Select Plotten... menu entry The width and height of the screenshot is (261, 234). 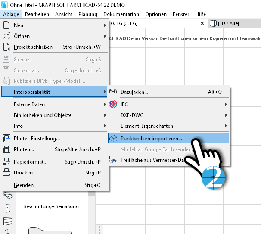pos(55,149)
